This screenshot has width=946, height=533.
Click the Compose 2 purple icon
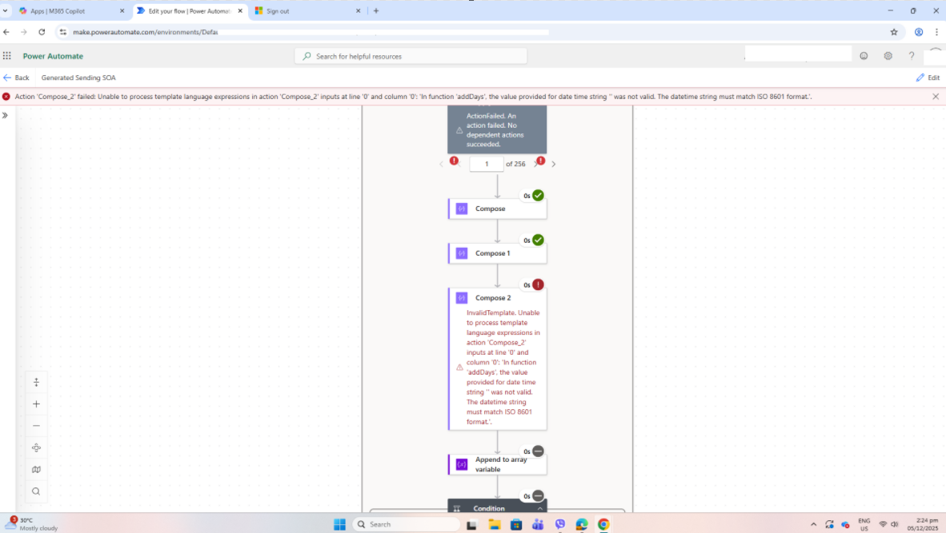(x=462, y=297)
